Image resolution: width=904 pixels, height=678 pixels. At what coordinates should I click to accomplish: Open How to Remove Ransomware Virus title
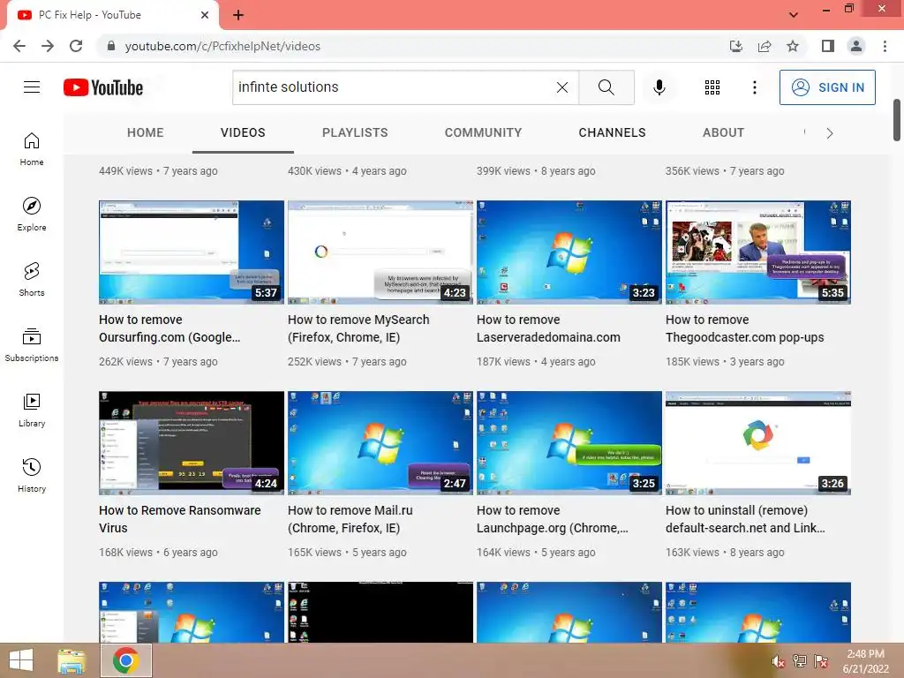(x=179, y=519)
